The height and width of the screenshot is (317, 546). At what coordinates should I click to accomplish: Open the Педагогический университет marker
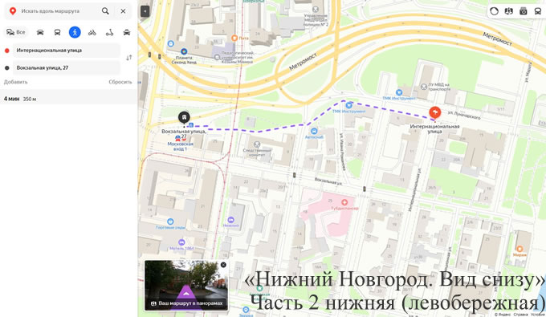coord(217,57)
